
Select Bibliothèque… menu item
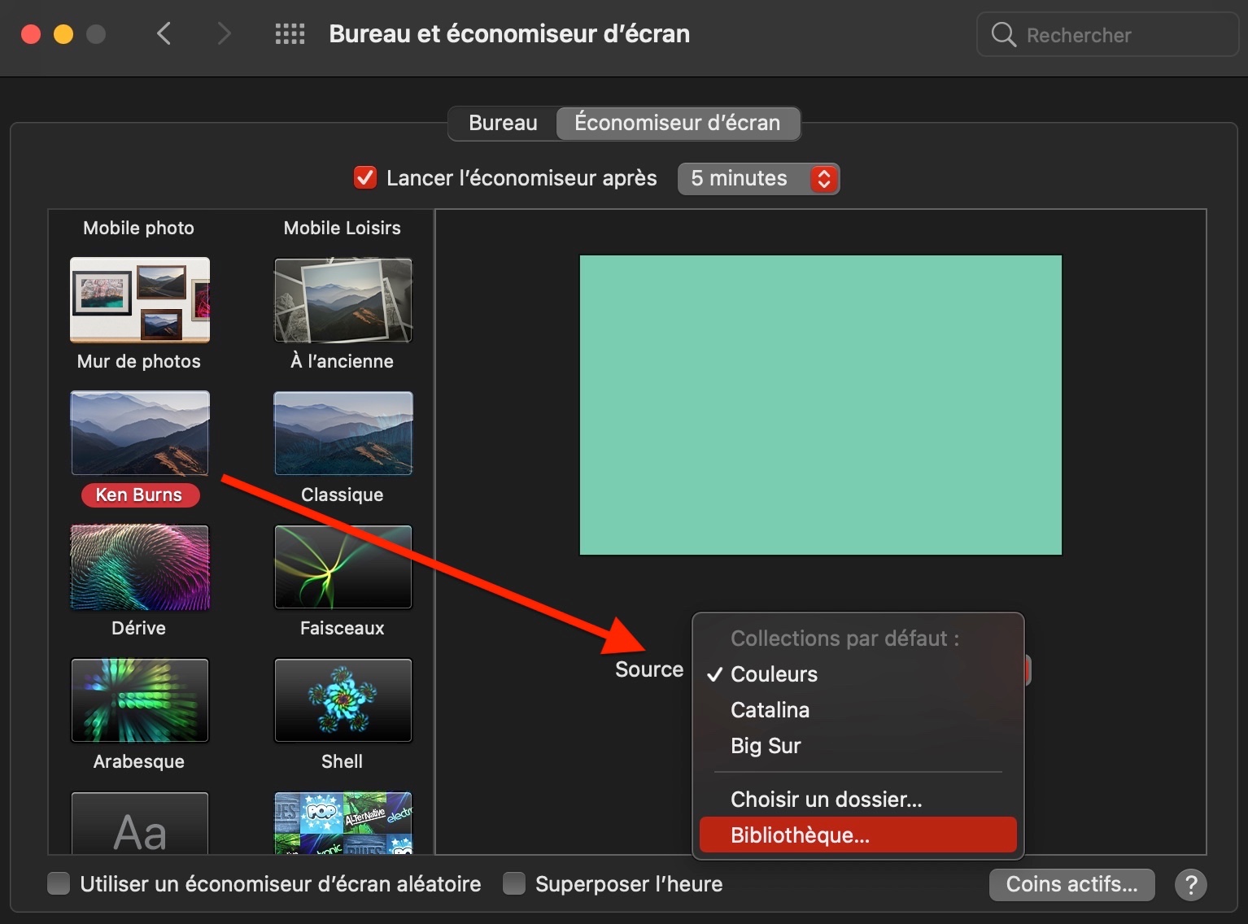858,835
